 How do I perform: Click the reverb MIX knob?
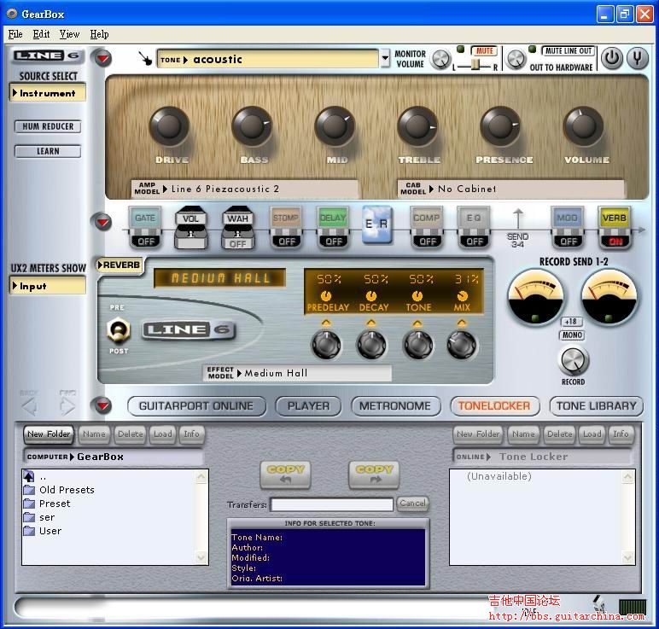pos(462,345)
